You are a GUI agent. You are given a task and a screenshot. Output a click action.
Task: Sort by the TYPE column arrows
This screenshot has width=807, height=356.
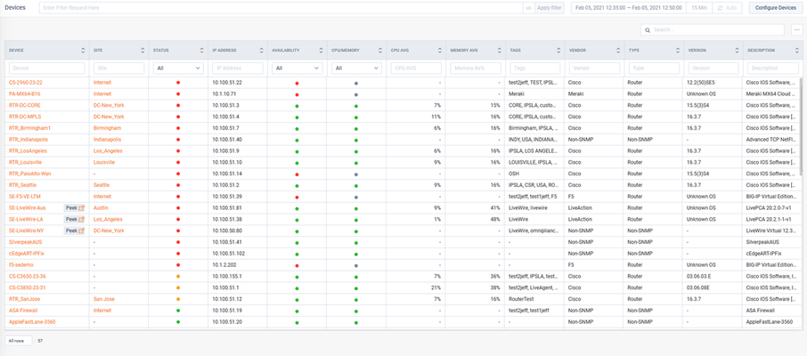point(677,51)
